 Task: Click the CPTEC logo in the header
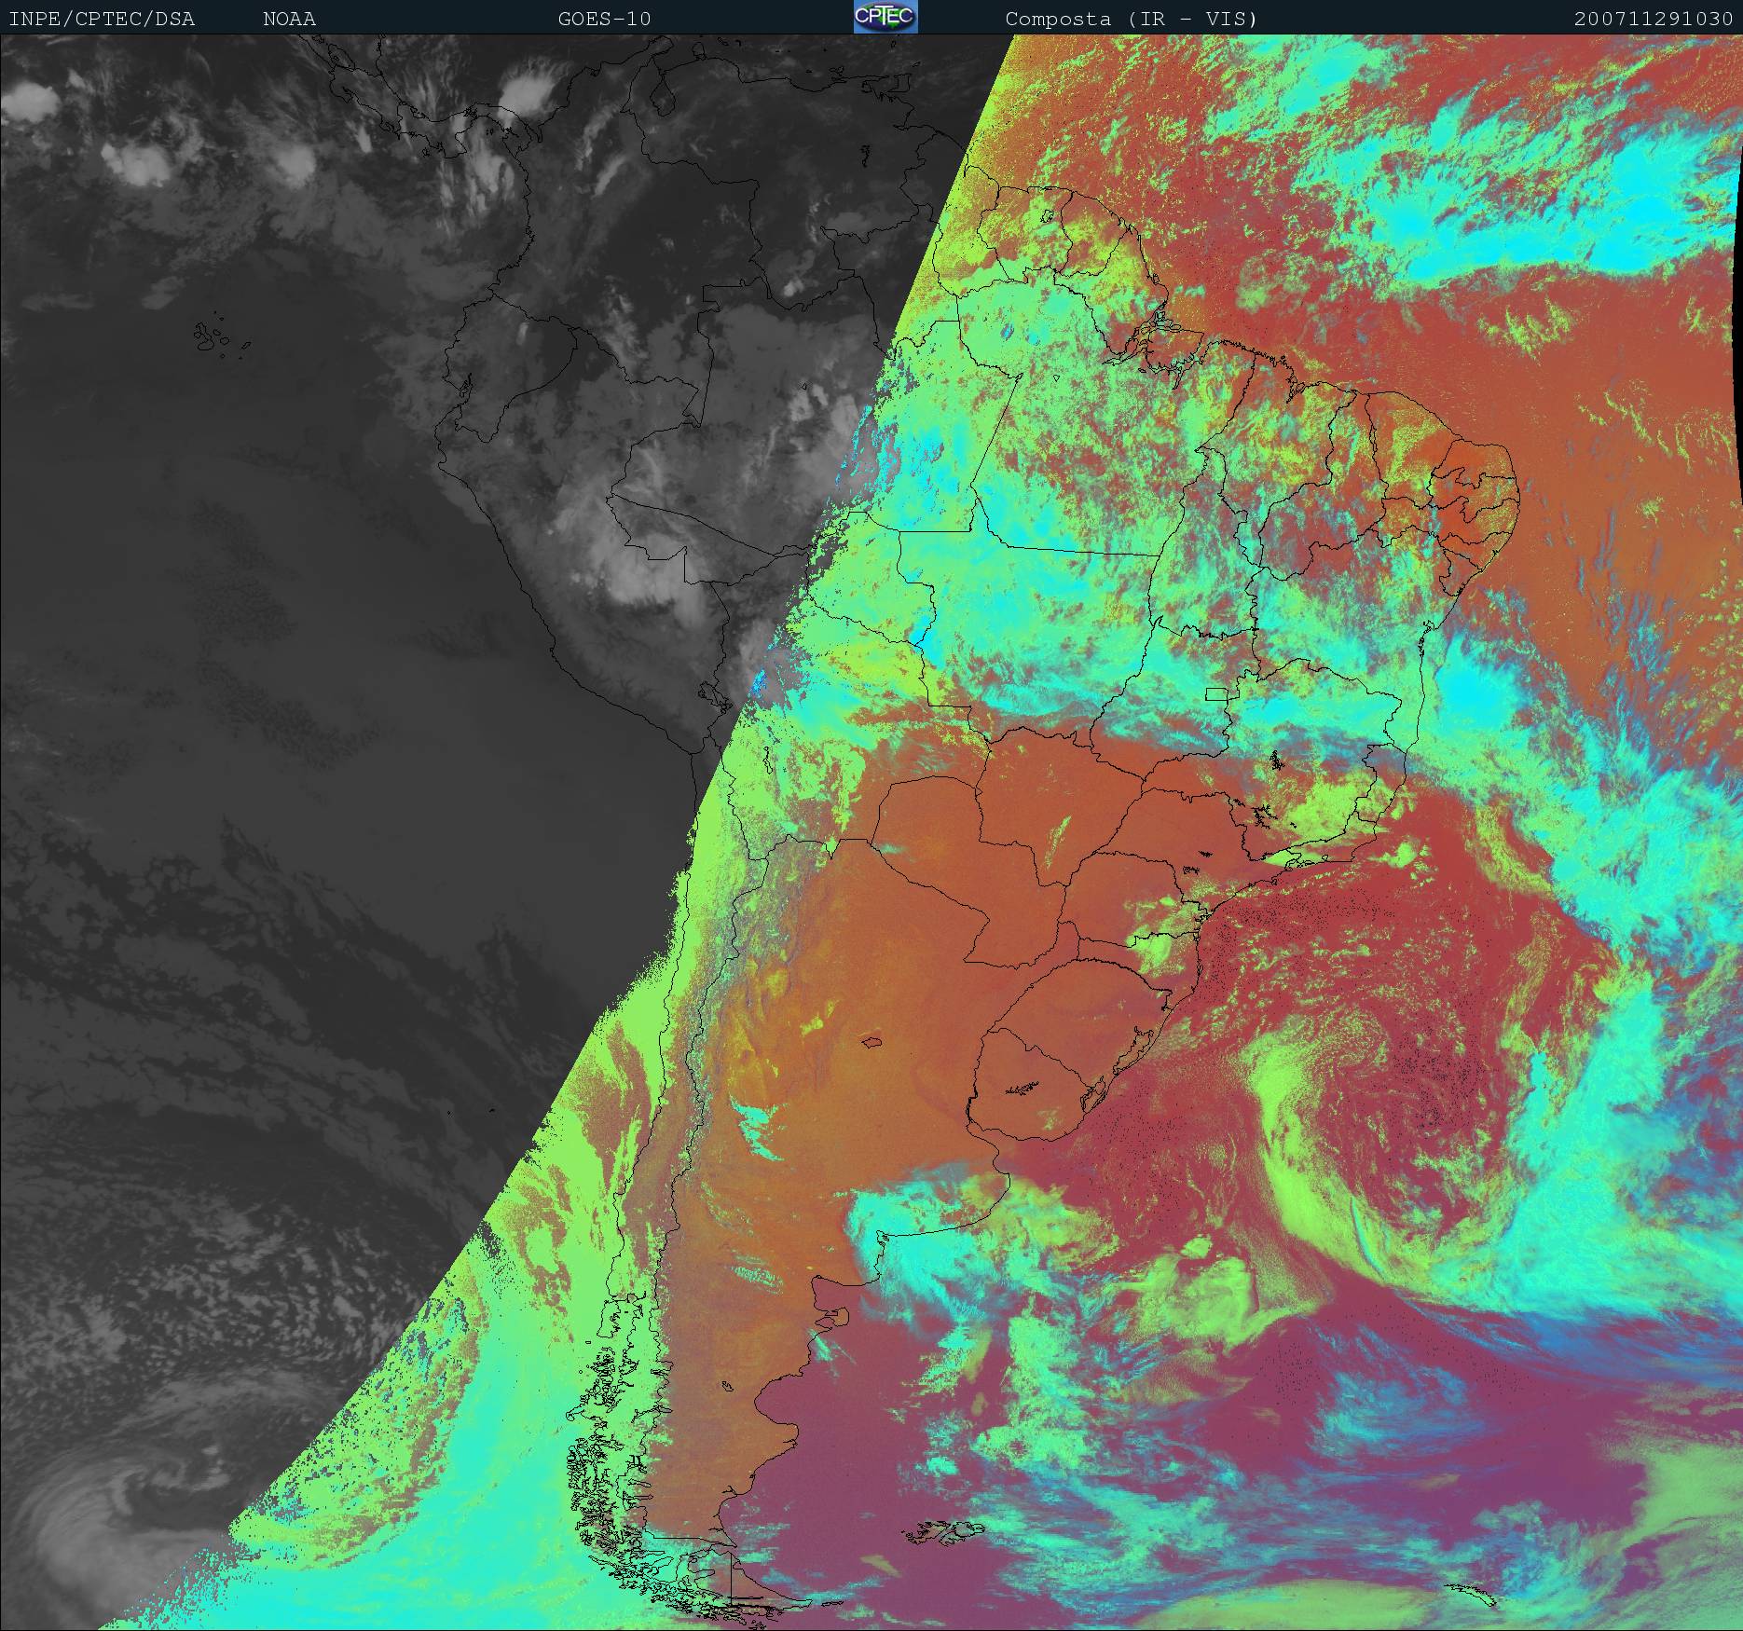(885, 17)
